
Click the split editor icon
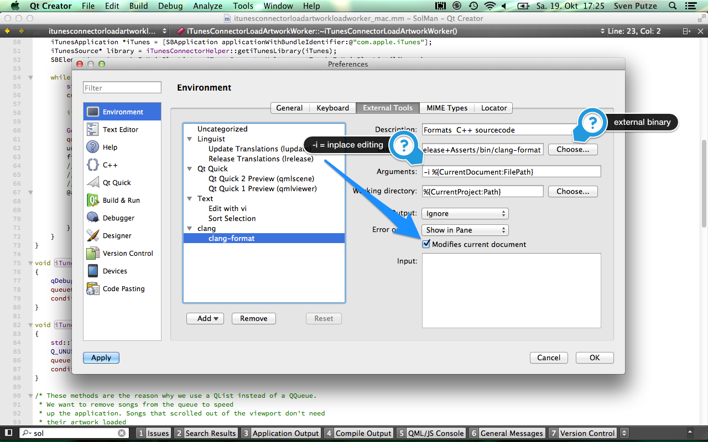686,31
